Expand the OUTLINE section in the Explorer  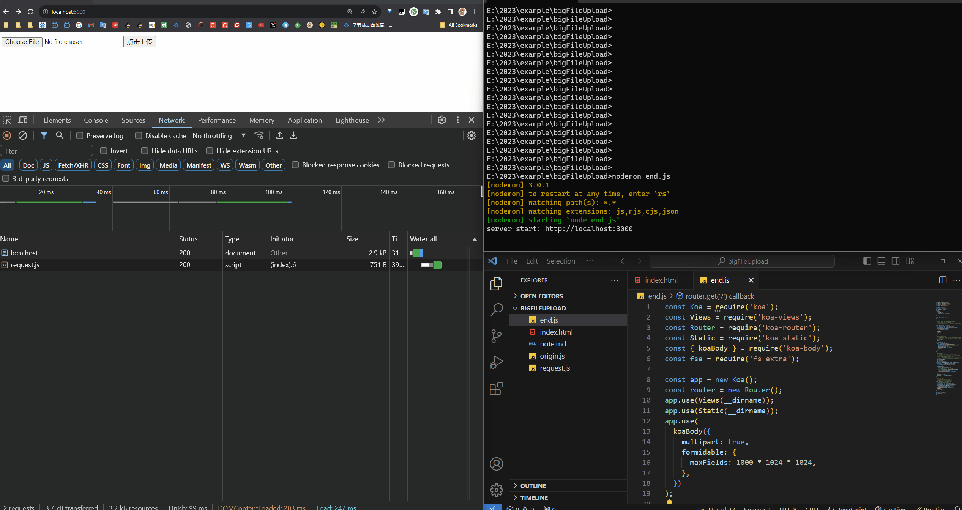pos(533,486)
